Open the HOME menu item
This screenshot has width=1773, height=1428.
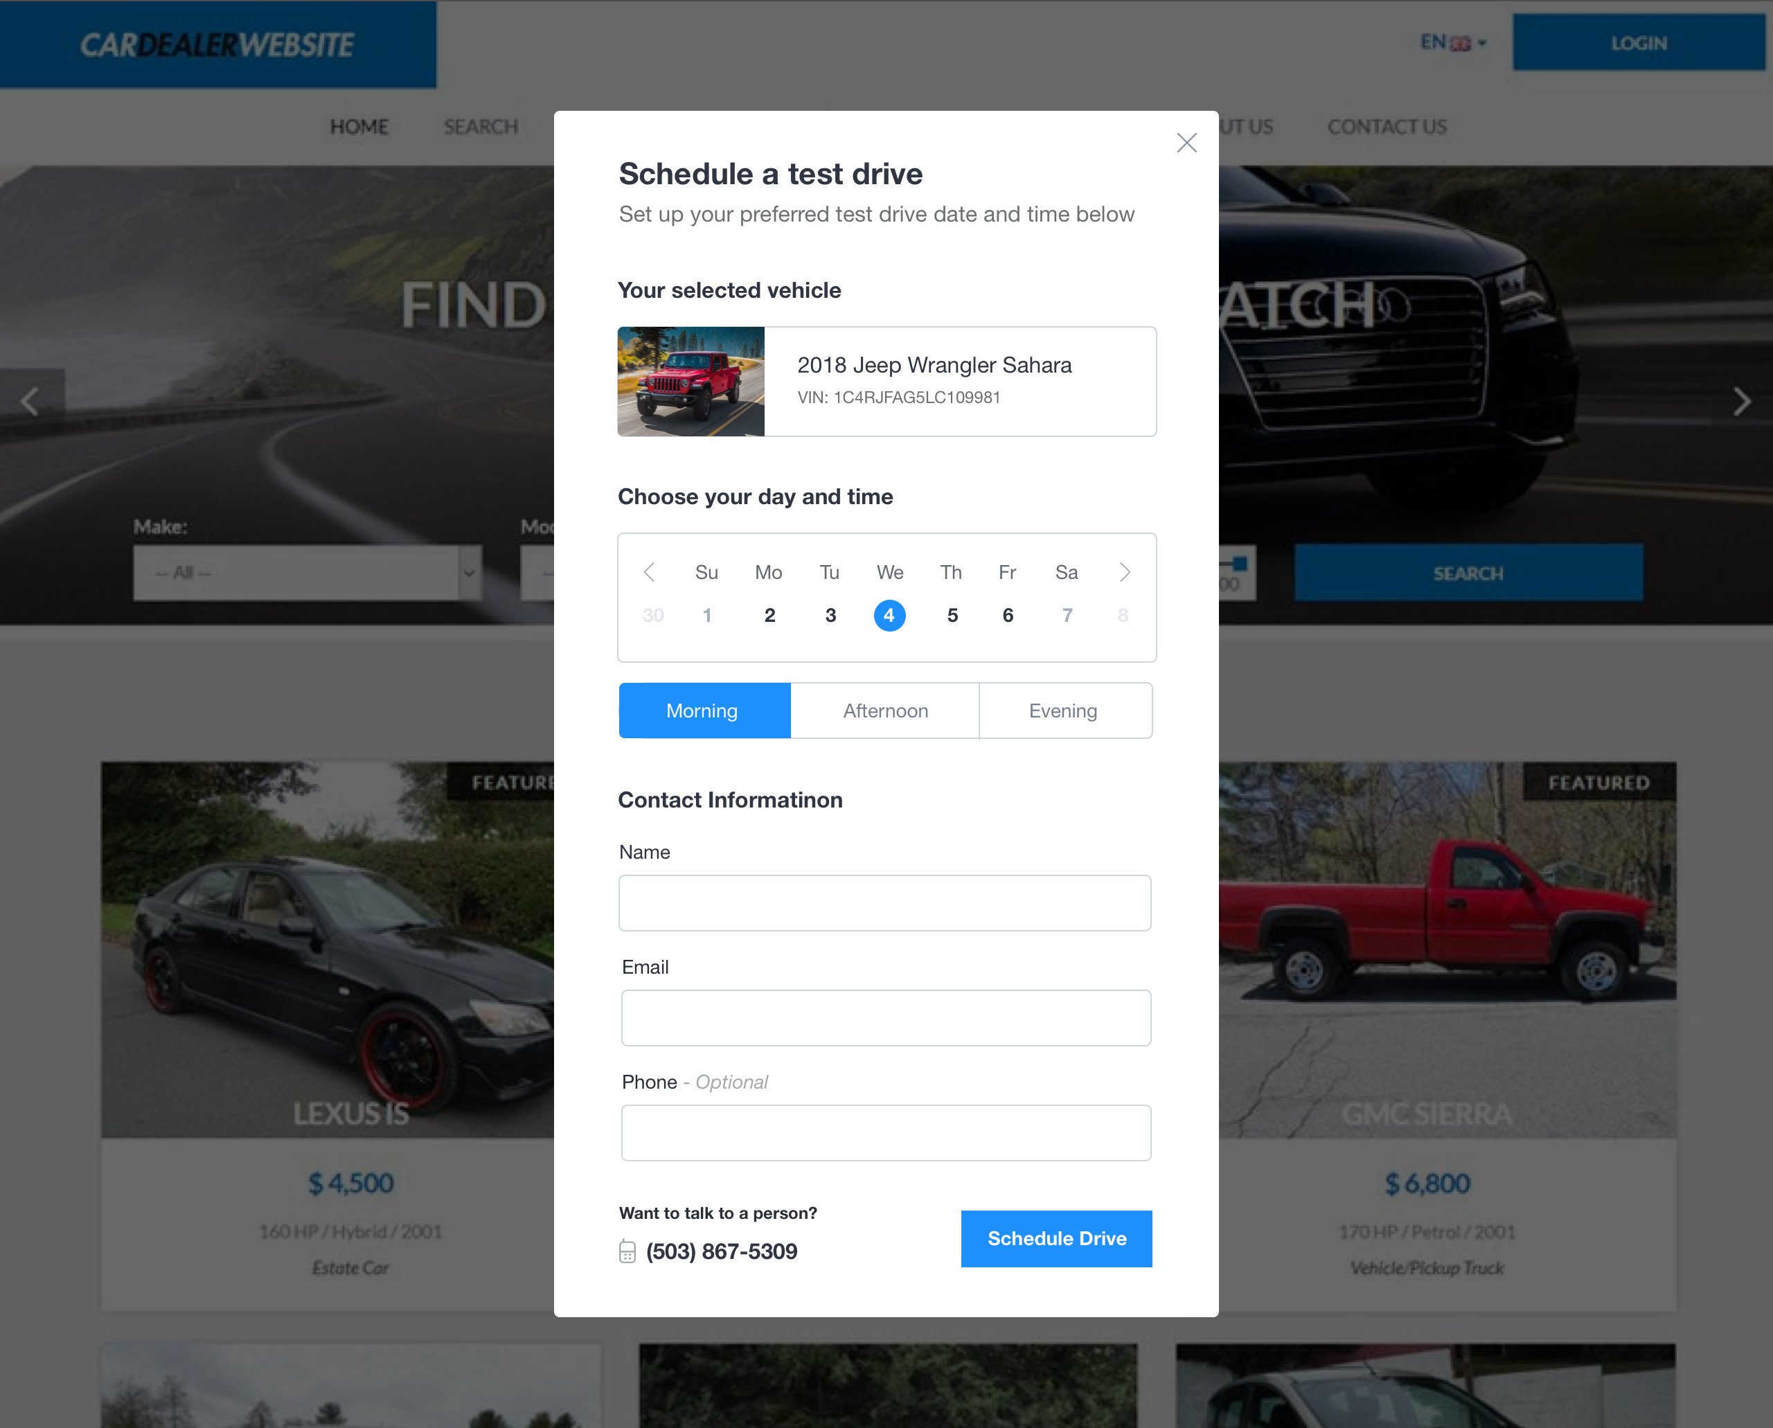[x=359, y=127]
